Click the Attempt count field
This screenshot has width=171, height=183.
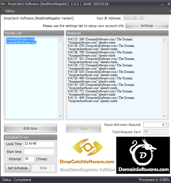29,159
